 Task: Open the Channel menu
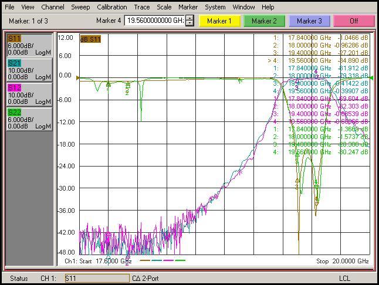[53, 7]
